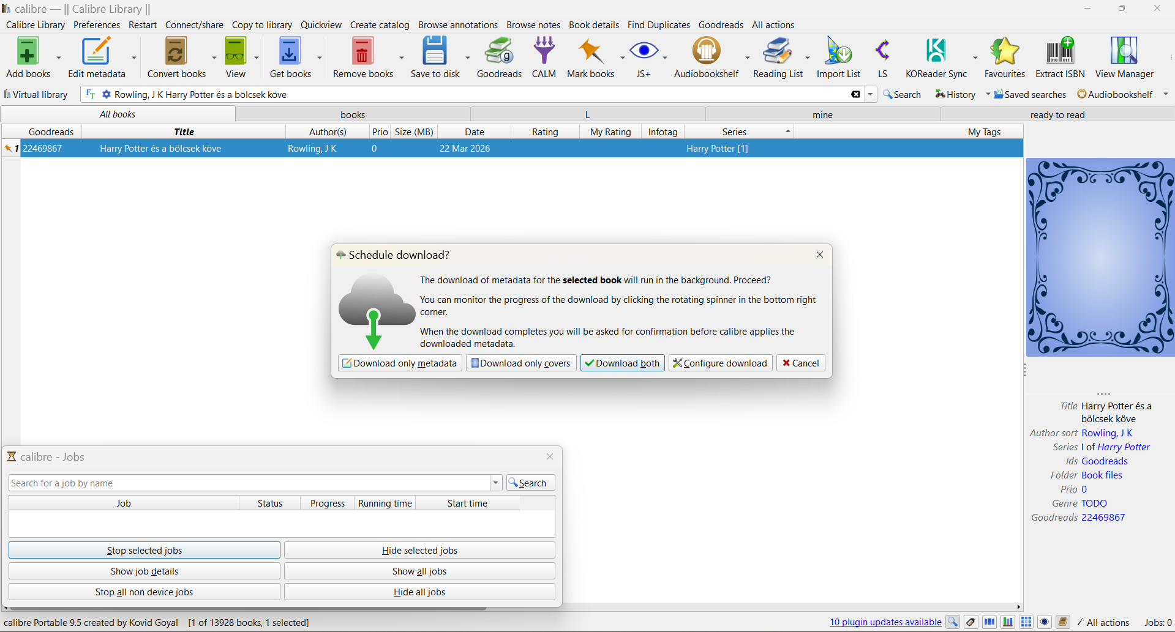Screen dimensions: 1175x632
Task: Choose Download only covers
Action: (x=521, y=363)
